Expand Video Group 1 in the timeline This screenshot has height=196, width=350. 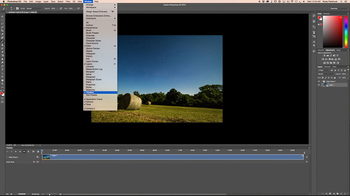click(x=7, y=157)
